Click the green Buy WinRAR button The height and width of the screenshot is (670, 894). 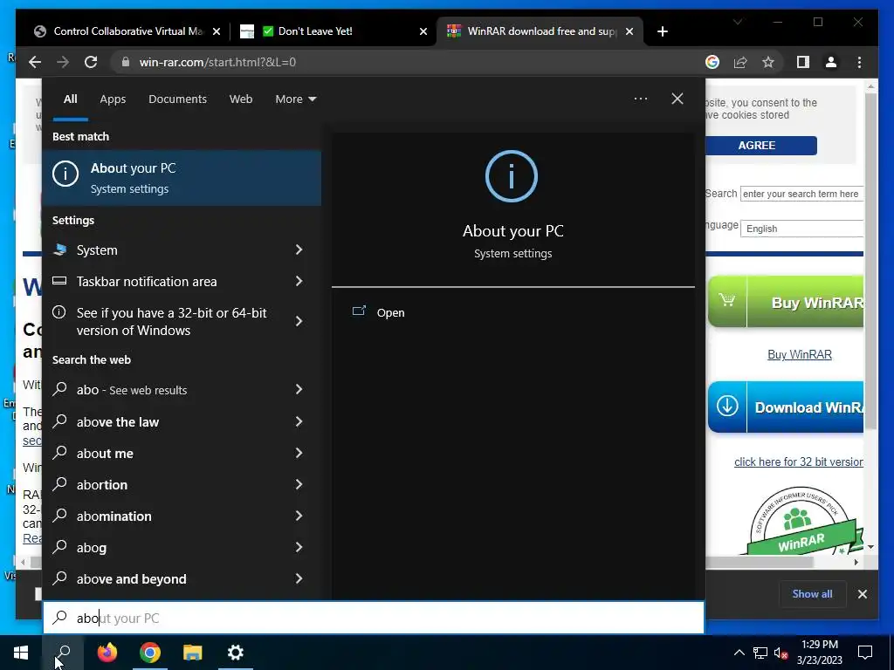[x=786, y=302]
